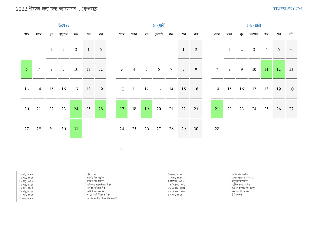The height and width of the screenshot is (225, 318).
Task: Click green swatch beside কনফেডারেট বীরদের দিবস
Action: [85, 195]
